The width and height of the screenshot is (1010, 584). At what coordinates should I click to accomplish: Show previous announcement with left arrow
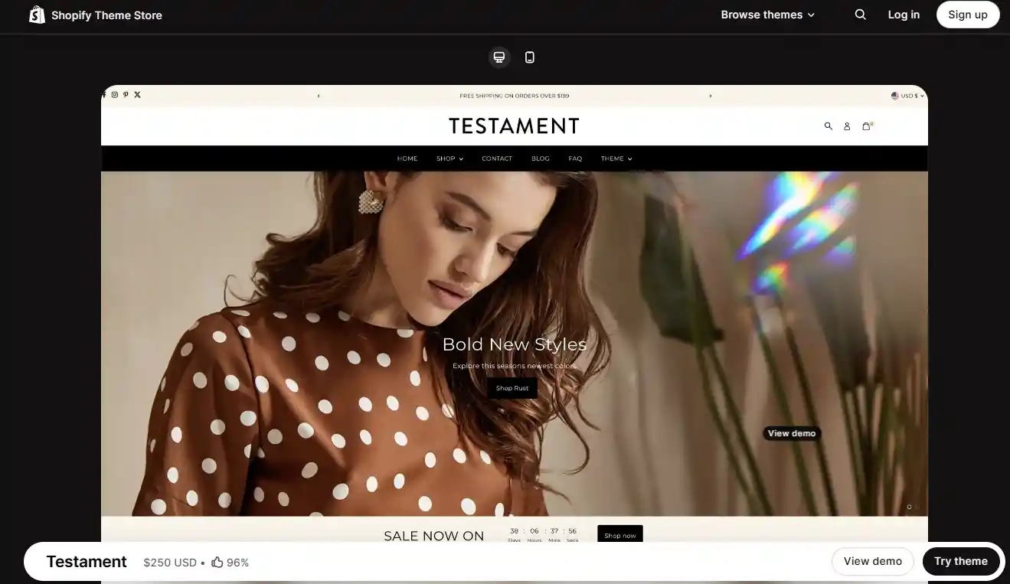(x=319, y=96)
